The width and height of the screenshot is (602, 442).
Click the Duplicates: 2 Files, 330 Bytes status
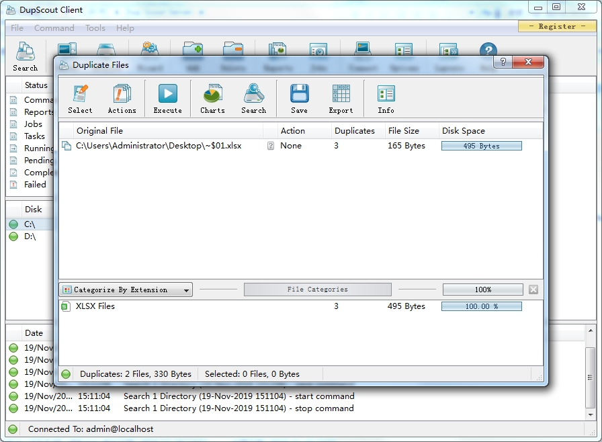136,374
